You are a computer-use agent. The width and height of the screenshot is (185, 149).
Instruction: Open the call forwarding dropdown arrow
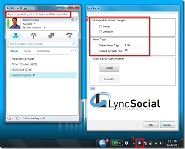coord(20,118)
